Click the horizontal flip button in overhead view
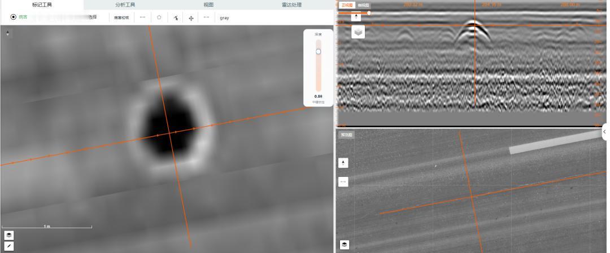 point(343,181)
